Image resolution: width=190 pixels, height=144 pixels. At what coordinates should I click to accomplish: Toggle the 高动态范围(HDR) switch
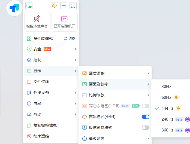coord(146,106)
